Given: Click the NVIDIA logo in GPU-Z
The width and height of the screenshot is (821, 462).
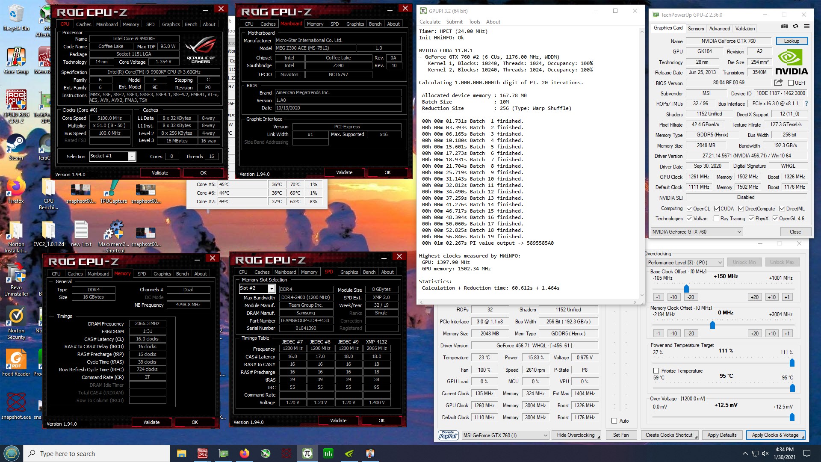Looking at the screenshot, I should 791,62.
